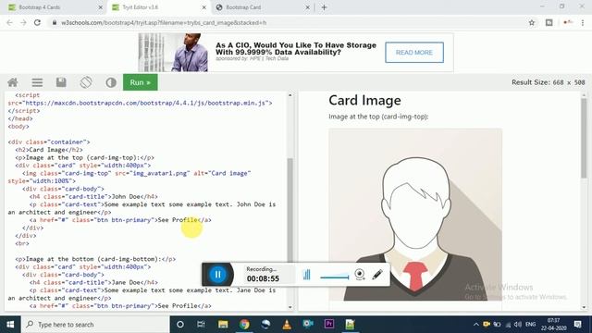Adjust the recorder volume slider
Image resolution: width=592 pixels, height=333 pixels.
coord(335,277)
